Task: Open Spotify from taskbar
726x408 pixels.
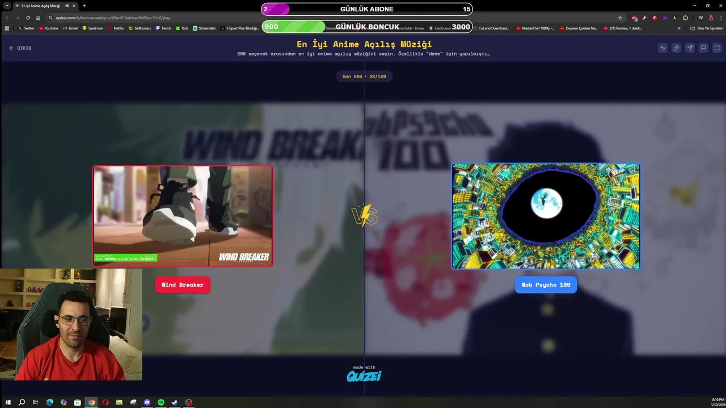Action: point(161,402)
